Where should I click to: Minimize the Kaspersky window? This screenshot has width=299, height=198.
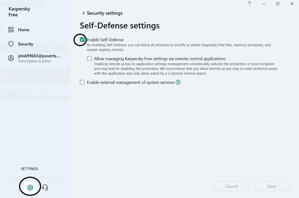264,4
